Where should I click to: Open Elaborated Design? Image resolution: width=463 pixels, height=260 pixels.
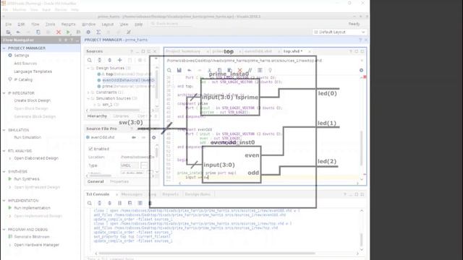point(36,158)
